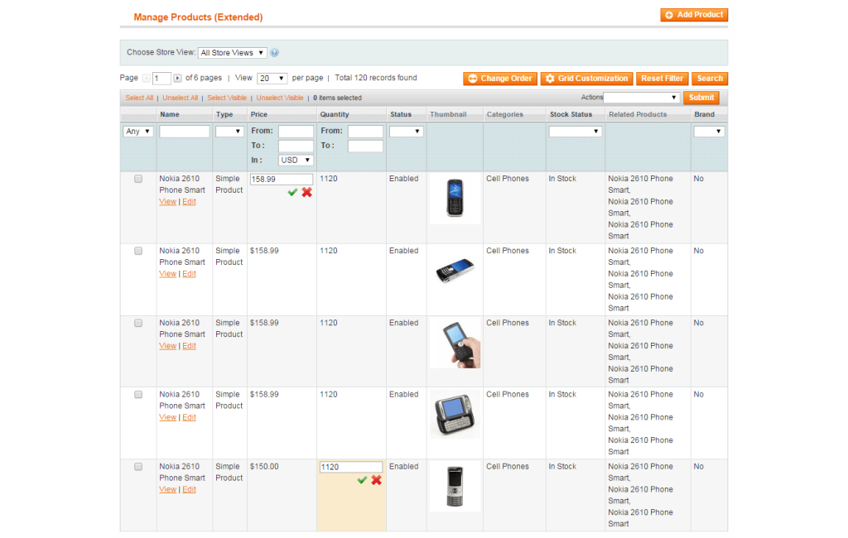Viewport: 848px width, 538px height.
Task: Click Edit link in fourth product row
Action: (189, 417)
